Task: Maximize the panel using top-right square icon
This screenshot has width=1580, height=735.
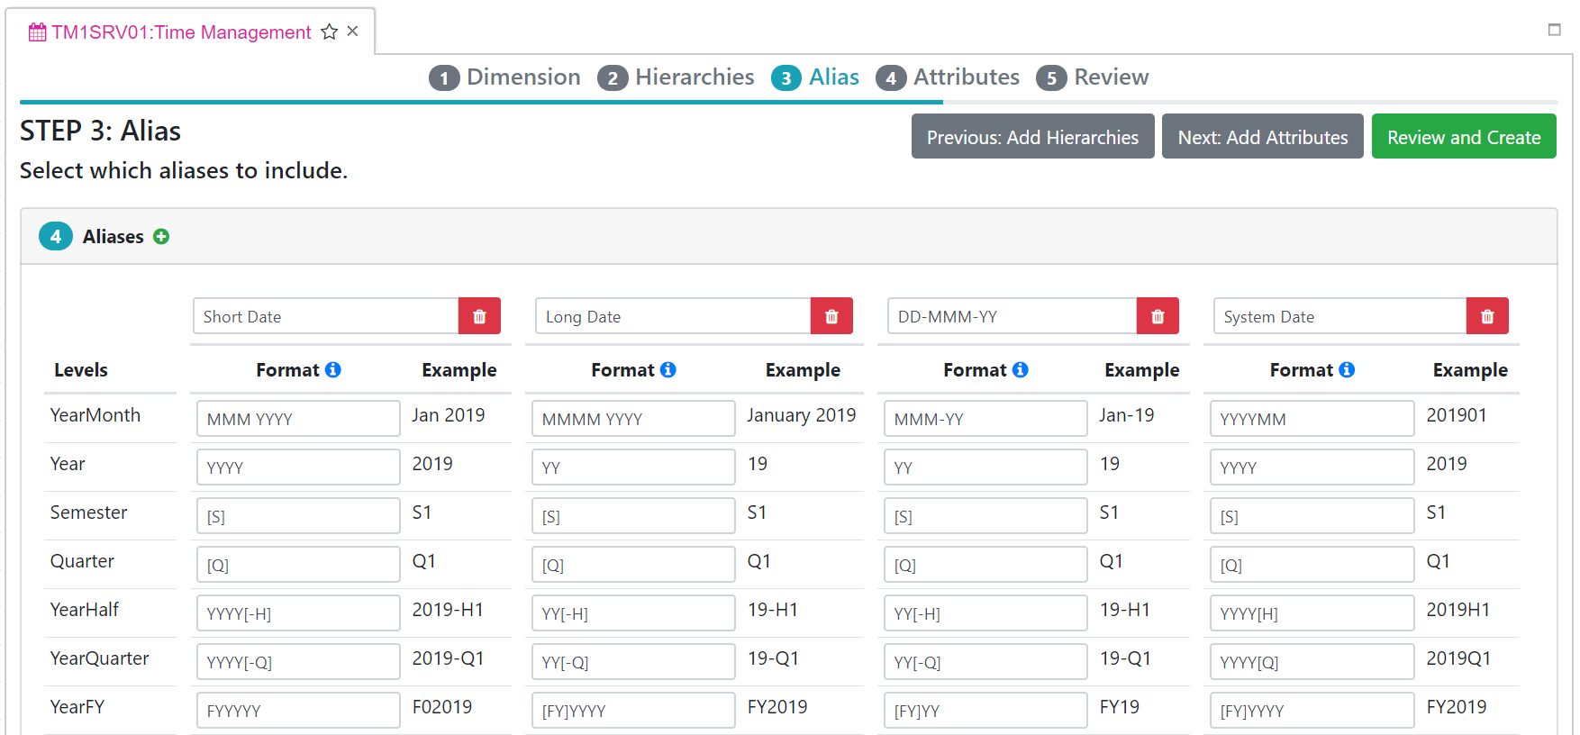Action: [x=1554, y=30]
